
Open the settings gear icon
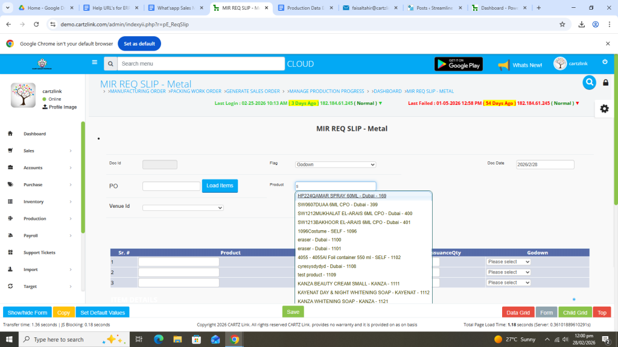tap(604, 108)
